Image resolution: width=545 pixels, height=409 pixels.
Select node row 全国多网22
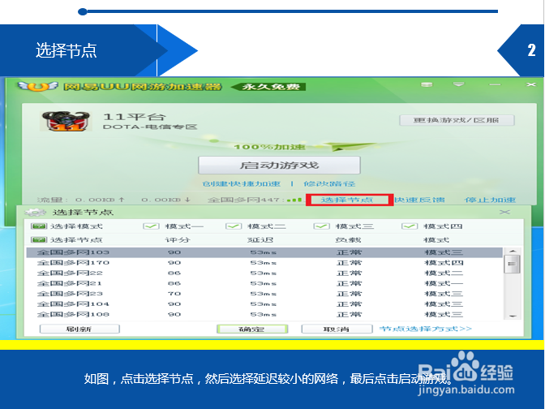click(x=264, y=273)
